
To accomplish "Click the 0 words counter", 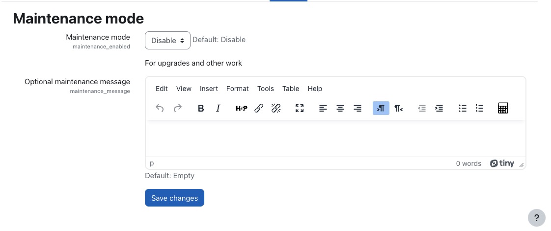I will pyautogui.click(x=468, y=163).
